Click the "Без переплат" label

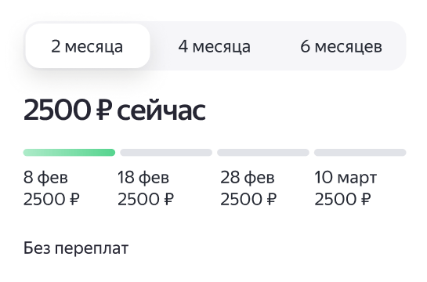pos(76,248)
